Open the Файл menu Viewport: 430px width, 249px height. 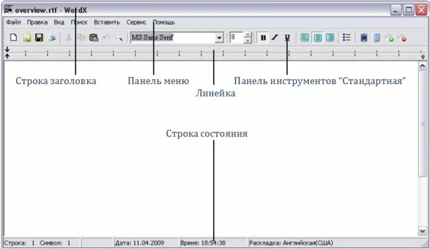[x=13, y=23]
